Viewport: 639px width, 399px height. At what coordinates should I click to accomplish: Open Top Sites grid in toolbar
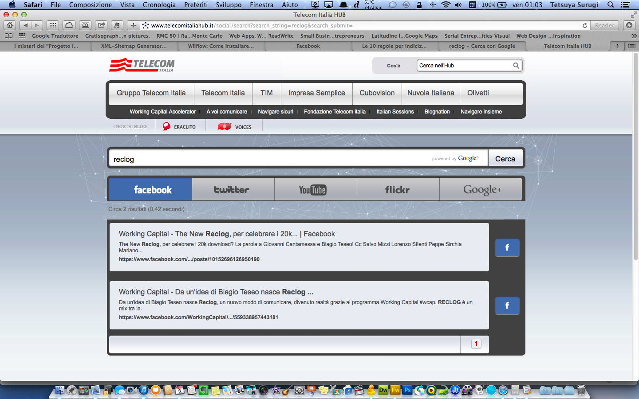(52, 25)
